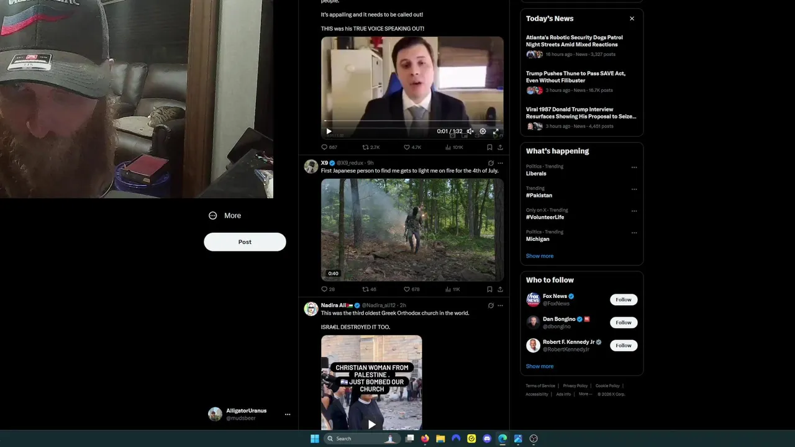Open the AlligatorUranus account avatar

(x=215, y=414)
